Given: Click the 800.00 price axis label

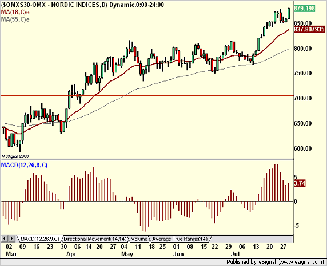Looking at the screenshot, I should pos(303,49).
